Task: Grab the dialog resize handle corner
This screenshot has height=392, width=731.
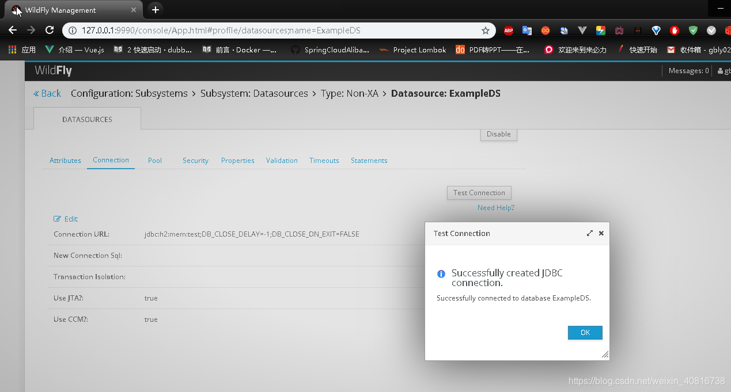Action: click(x=605, y=355)
